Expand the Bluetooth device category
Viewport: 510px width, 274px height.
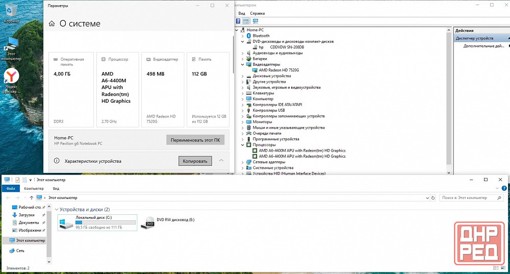tap(243, 36)
